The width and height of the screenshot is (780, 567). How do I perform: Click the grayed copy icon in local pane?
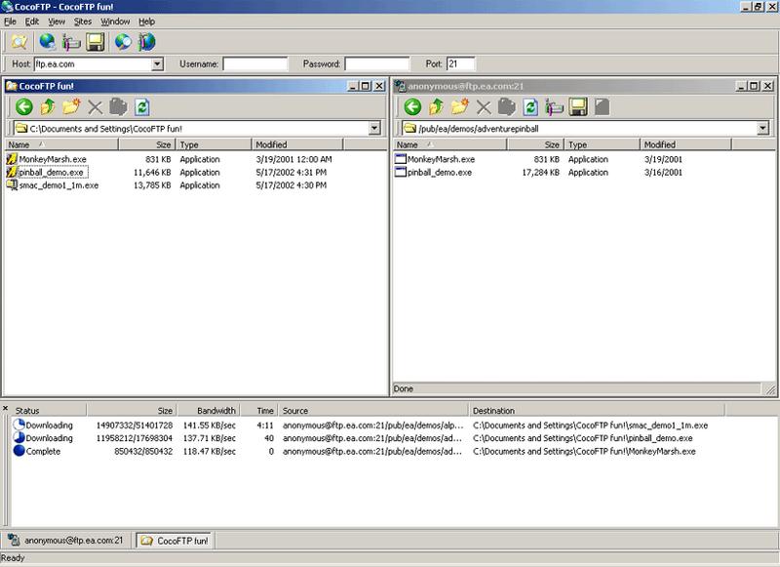(x=118, y=106)
